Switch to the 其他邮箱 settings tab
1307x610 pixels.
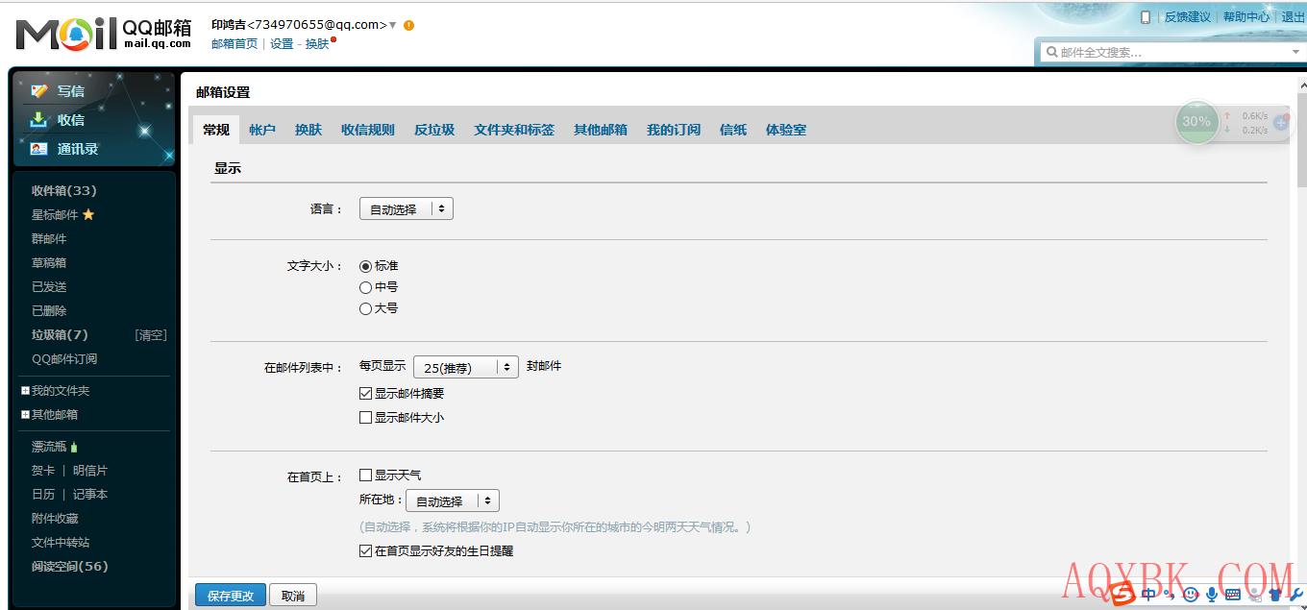[x=601, y=130]
